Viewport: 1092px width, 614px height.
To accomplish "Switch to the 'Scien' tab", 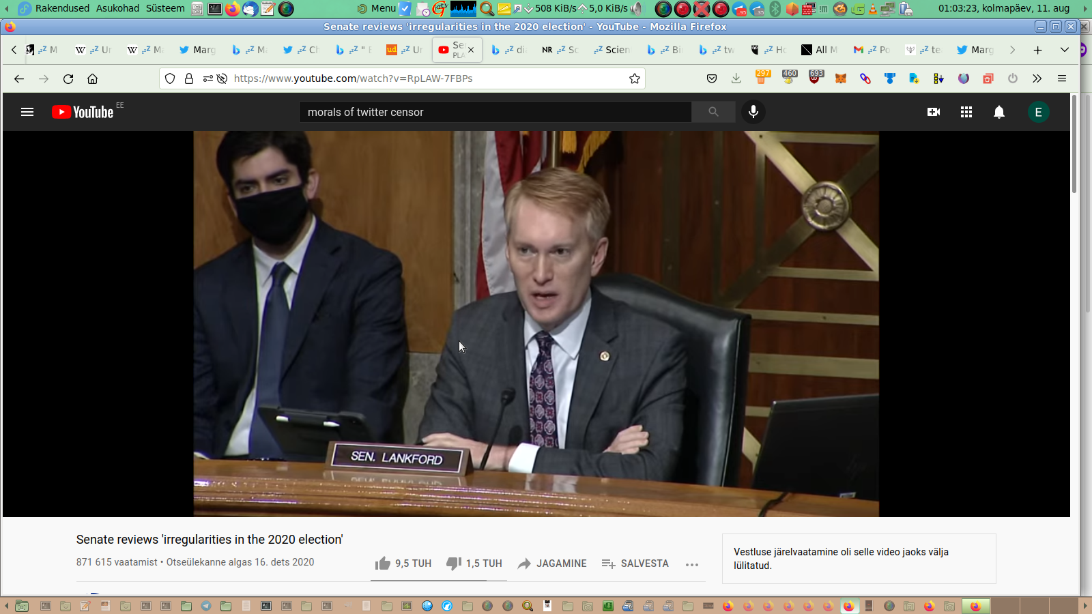I will [x=612, y=50].
